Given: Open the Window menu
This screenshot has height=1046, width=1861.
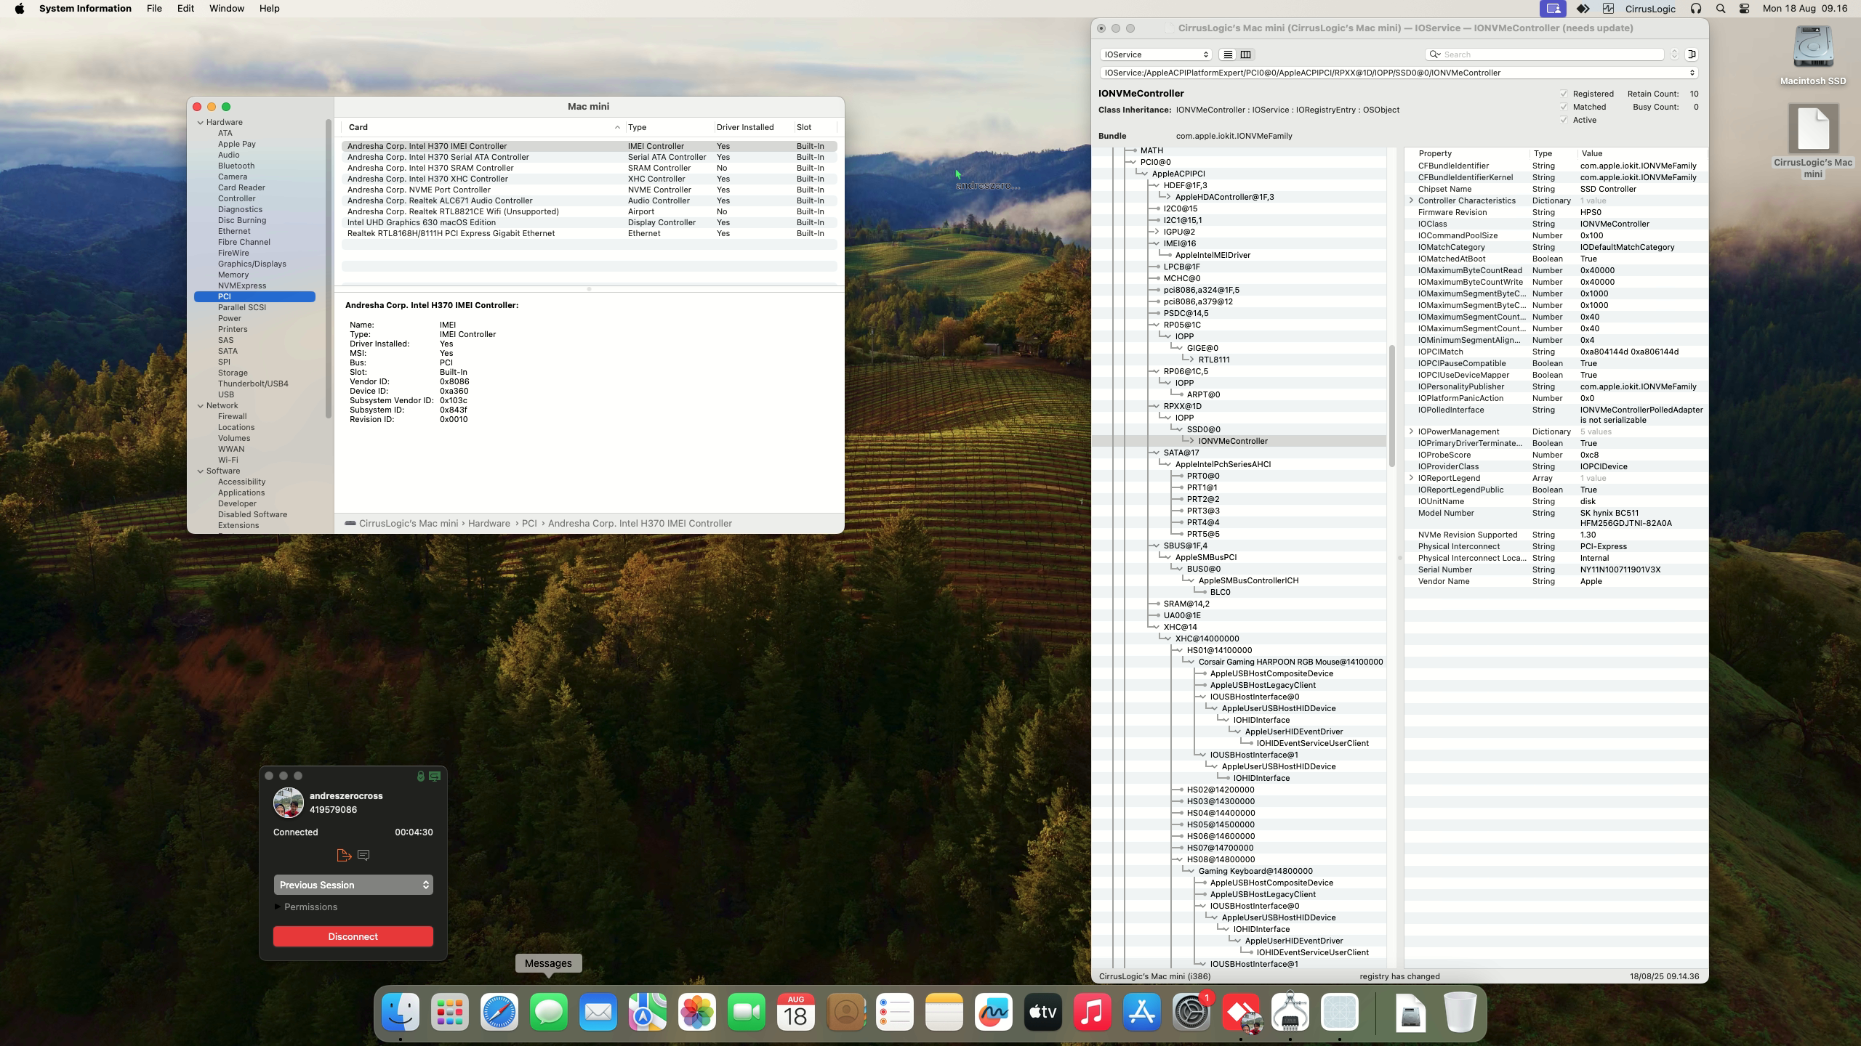Looking at the screenshot, I should pos(226,9).
